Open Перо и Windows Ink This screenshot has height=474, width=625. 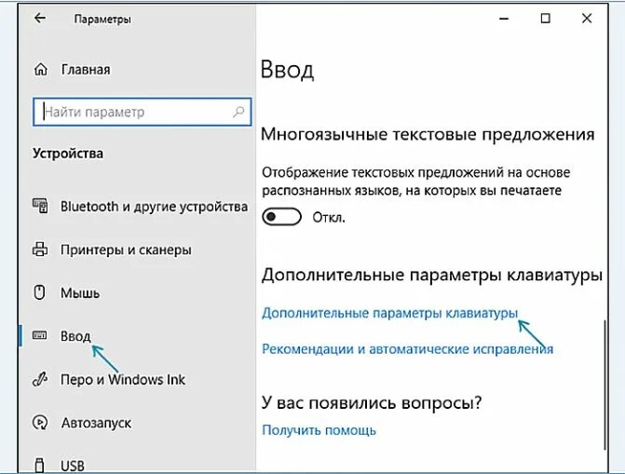(x=123, y=380)
